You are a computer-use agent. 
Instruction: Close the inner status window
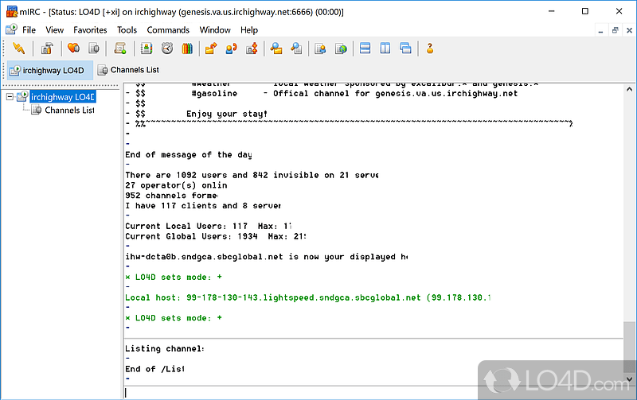(629, 30)
